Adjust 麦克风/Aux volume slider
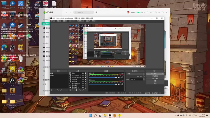This screenshot has height=118, width=210. [x=103, y=84]
